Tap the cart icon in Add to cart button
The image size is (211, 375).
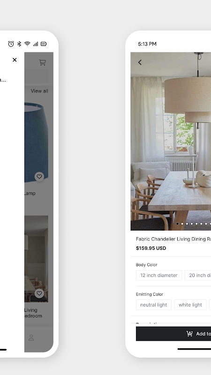click(x=189, y=334)
